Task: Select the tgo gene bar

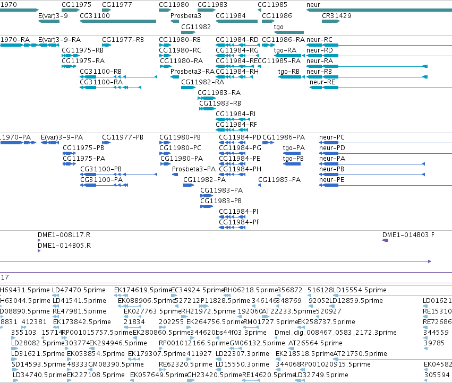Action: click(288, 32)
